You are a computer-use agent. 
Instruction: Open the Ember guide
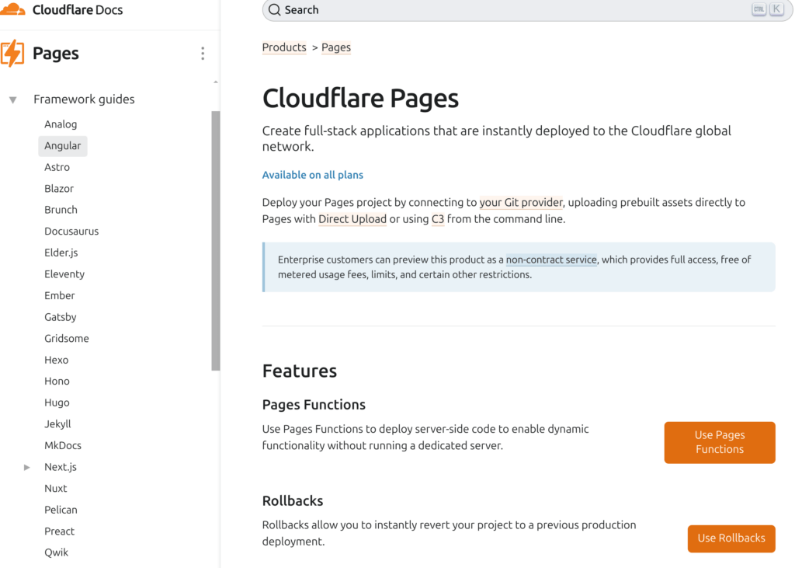click(59, 295)
